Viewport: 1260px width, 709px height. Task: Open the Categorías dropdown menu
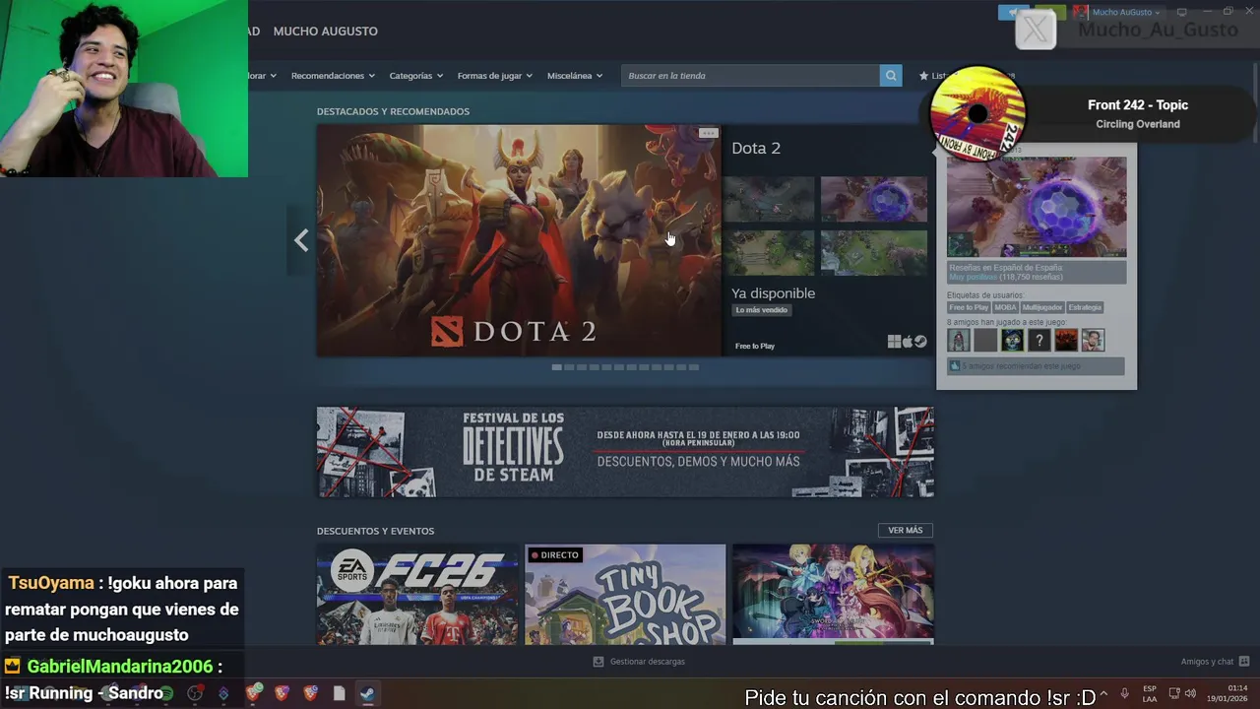(415, 76)
